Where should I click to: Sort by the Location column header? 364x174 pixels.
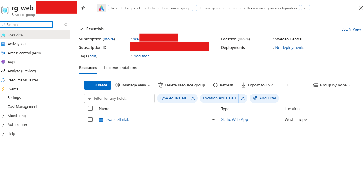click(292, 109)
